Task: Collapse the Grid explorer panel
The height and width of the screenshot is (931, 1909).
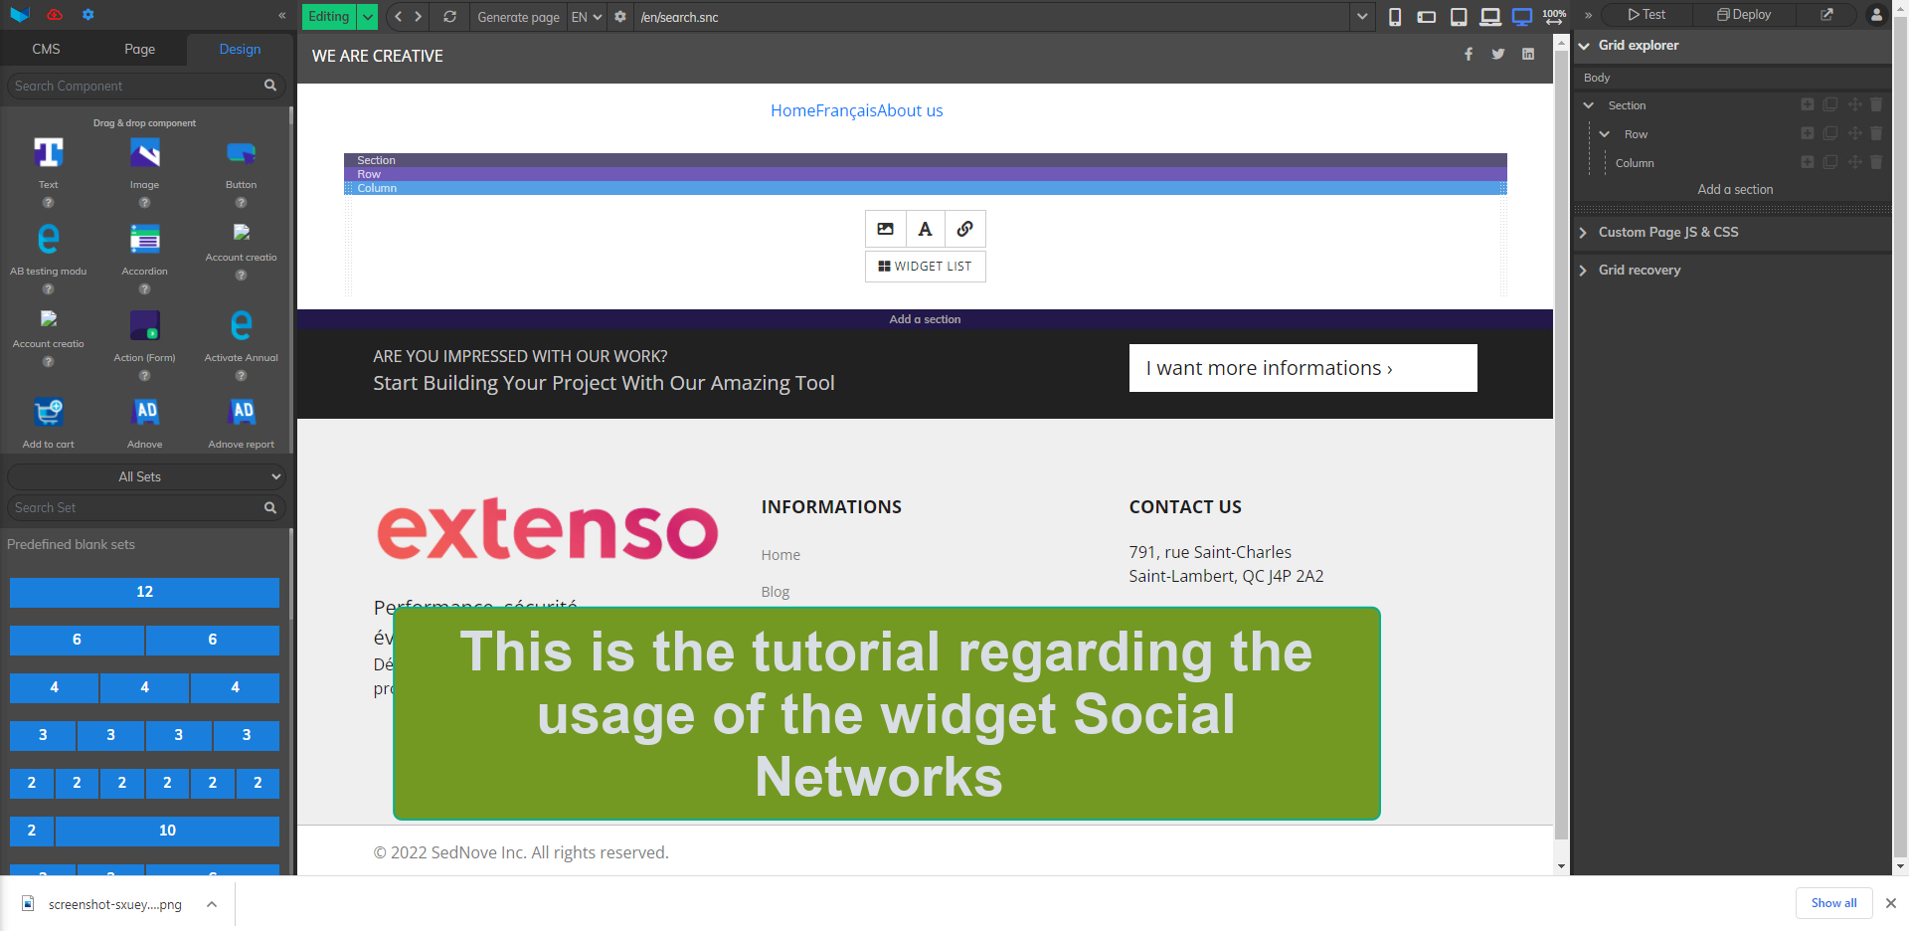Action: click(x=1585, y=46)
